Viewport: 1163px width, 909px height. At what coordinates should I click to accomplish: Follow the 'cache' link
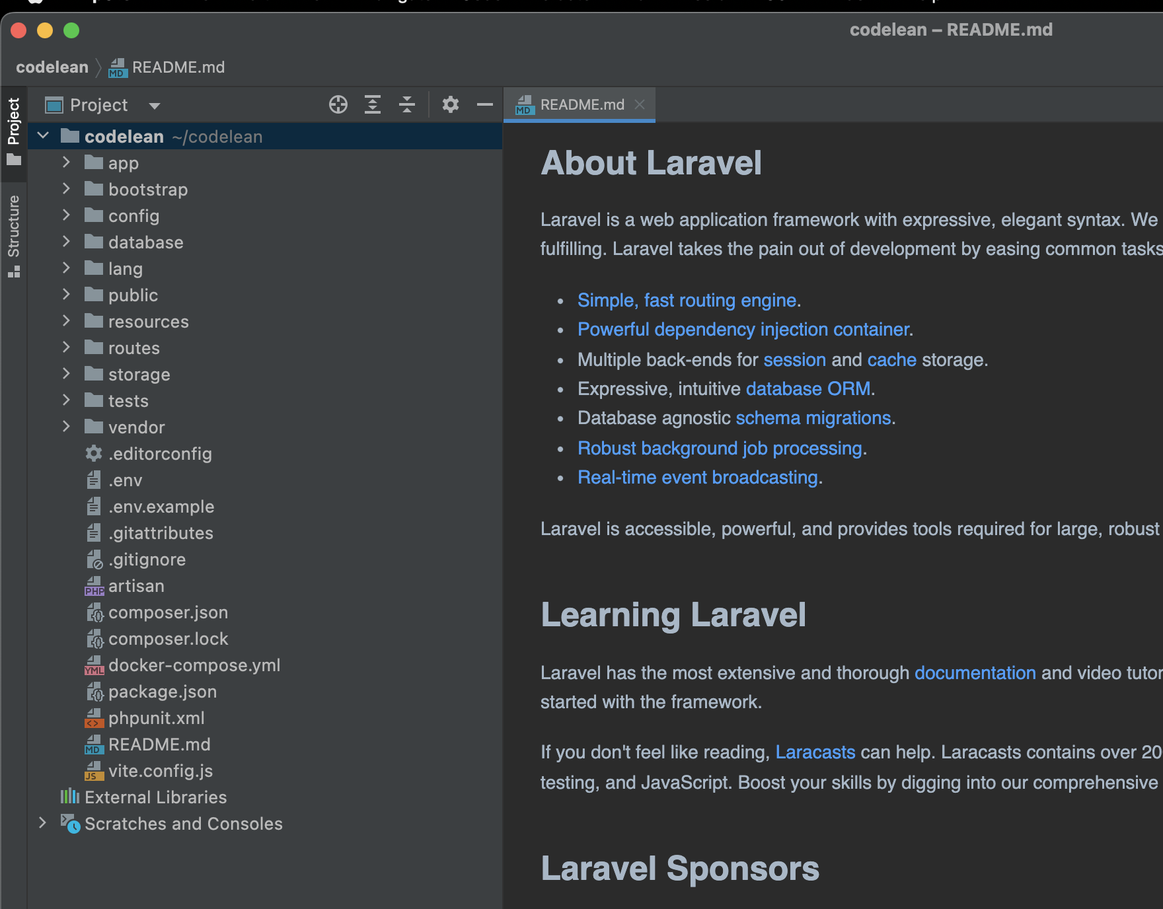pos(891,360)
